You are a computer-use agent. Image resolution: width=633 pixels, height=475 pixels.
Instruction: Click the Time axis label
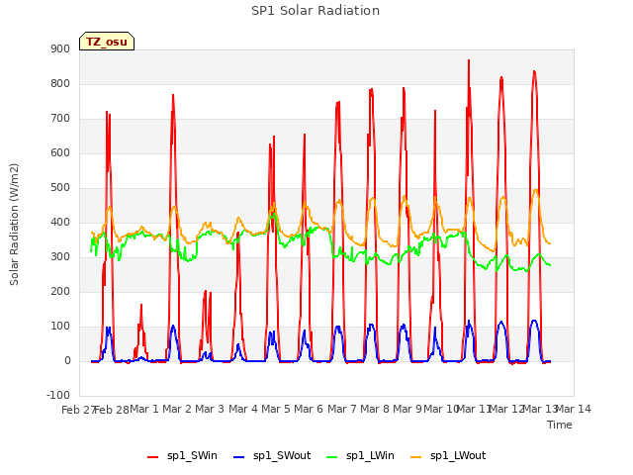click(559, 425)
